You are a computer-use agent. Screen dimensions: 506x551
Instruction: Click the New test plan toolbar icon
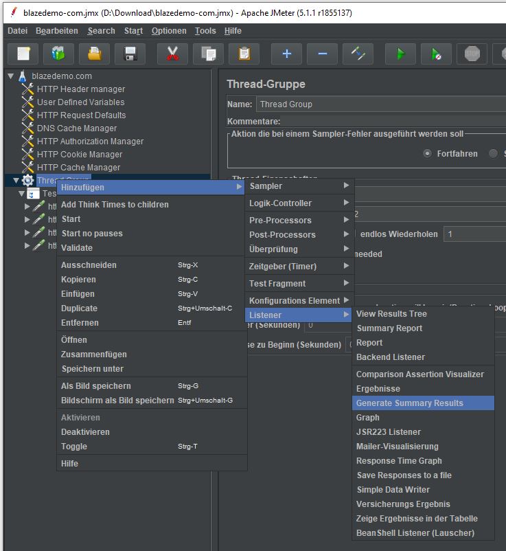(23, 54)
